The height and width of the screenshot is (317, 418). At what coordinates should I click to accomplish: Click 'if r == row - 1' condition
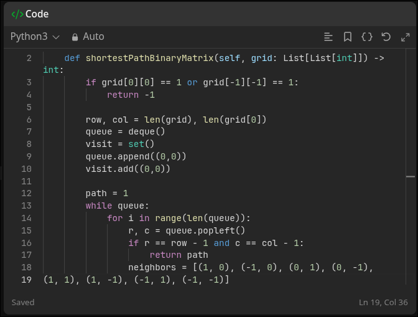click(216, 243)
